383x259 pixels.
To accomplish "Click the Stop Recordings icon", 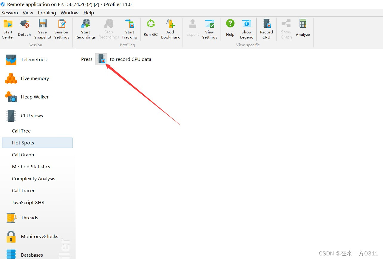I will click(x=109, y=29).
